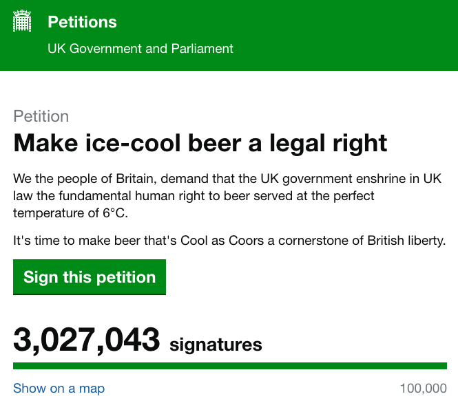Open the Petitions home title link
The image size is (458, 414).
(x=82, y=22)
